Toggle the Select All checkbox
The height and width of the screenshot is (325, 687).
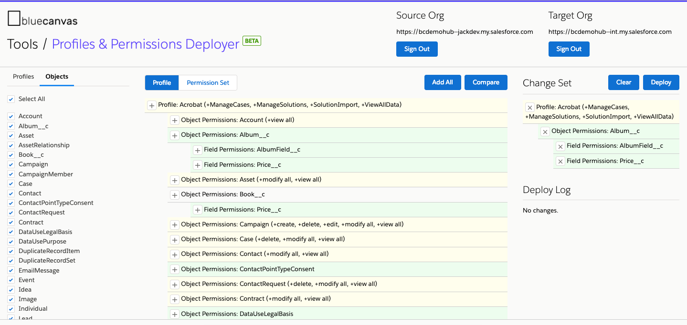(x=11, y=99)
